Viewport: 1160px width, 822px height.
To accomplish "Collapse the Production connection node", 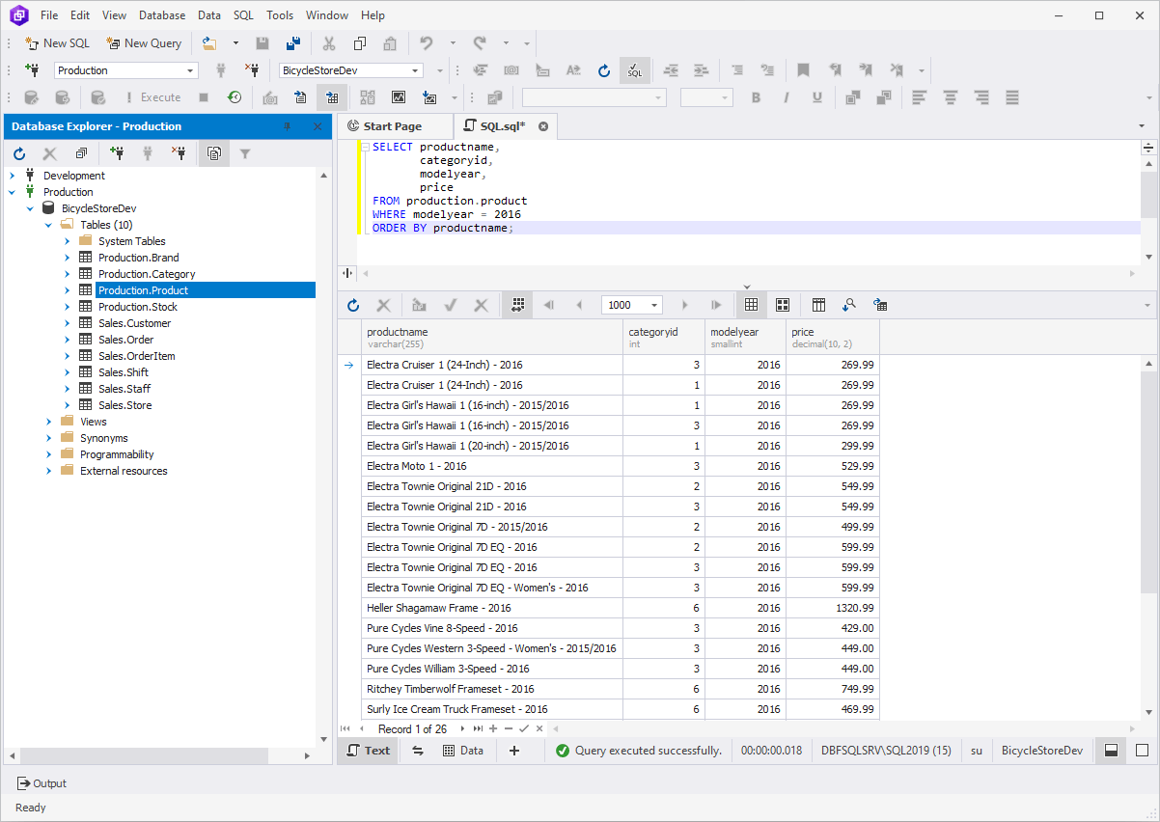I will pos(13,192).
